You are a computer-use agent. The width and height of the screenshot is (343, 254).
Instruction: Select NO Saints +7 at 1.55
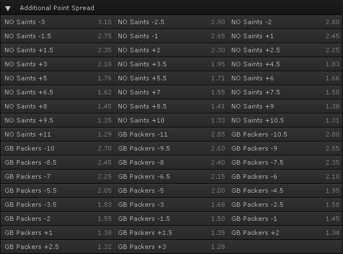click(x=171, y=92)
